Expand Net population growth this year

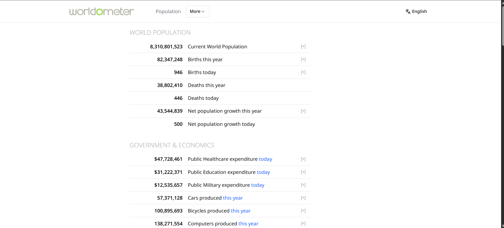tap(303, 111)
